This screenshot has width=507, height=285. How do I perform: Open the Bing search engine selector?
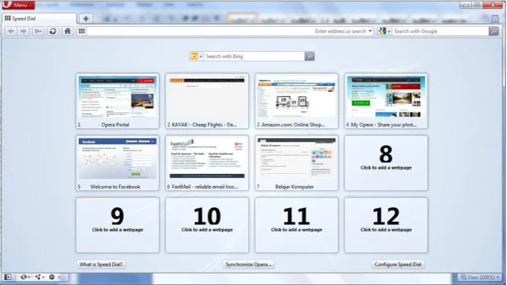pos(196,56)
